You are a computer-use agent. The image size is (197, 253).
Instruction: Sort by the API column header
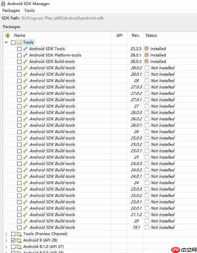pos(119,35)
